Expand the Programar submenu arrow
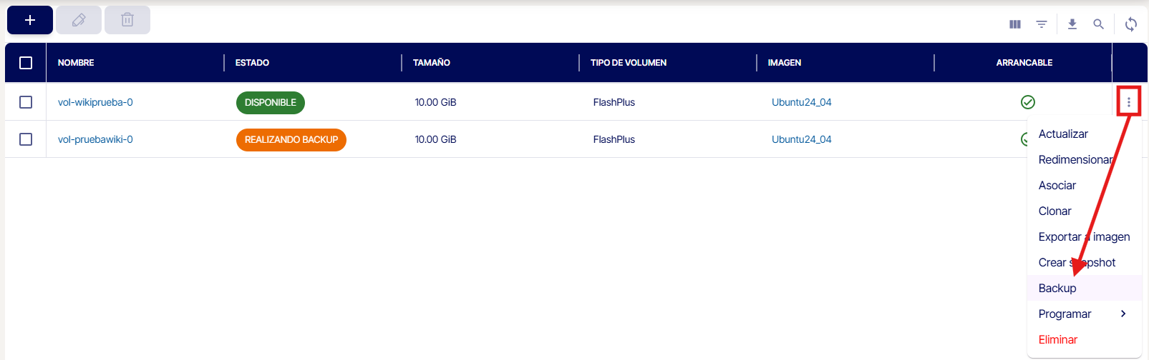1149x360 pixels. click(1123, 314)
